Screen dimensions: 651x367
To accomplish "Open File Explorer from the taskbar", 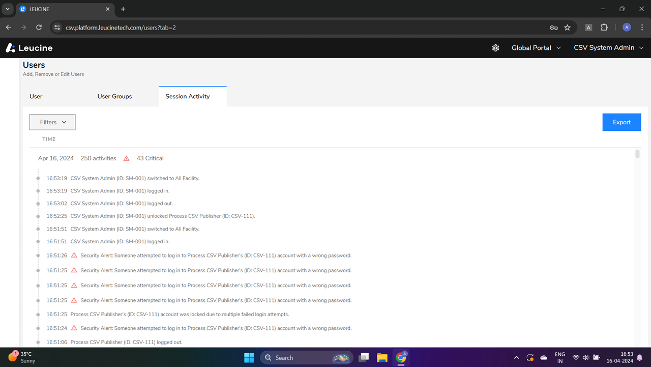I will pos(382,357).
